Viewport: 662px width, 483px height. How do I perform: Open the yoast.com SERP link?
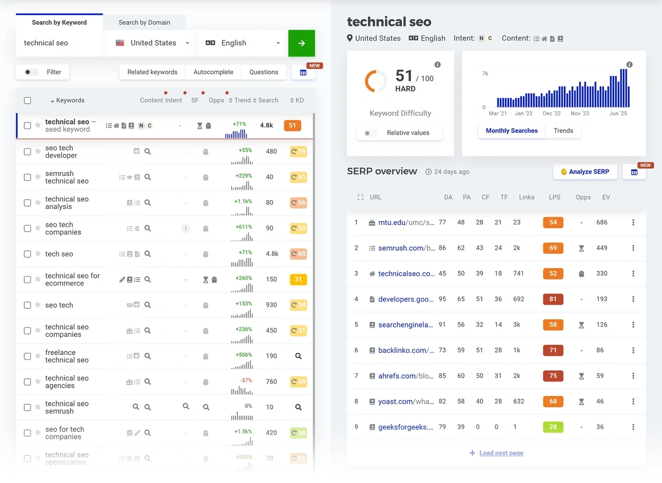point(406,401)
